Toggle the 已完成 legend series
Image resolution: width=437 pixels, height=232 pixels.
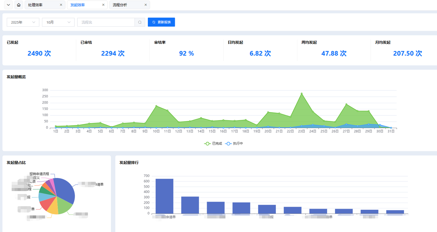pyautogui.click(x=213, y=144)
